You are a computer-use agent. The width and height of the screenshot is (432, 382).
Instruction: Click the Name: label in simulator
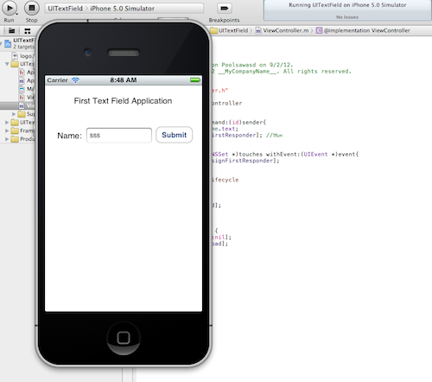pos(69,136)
